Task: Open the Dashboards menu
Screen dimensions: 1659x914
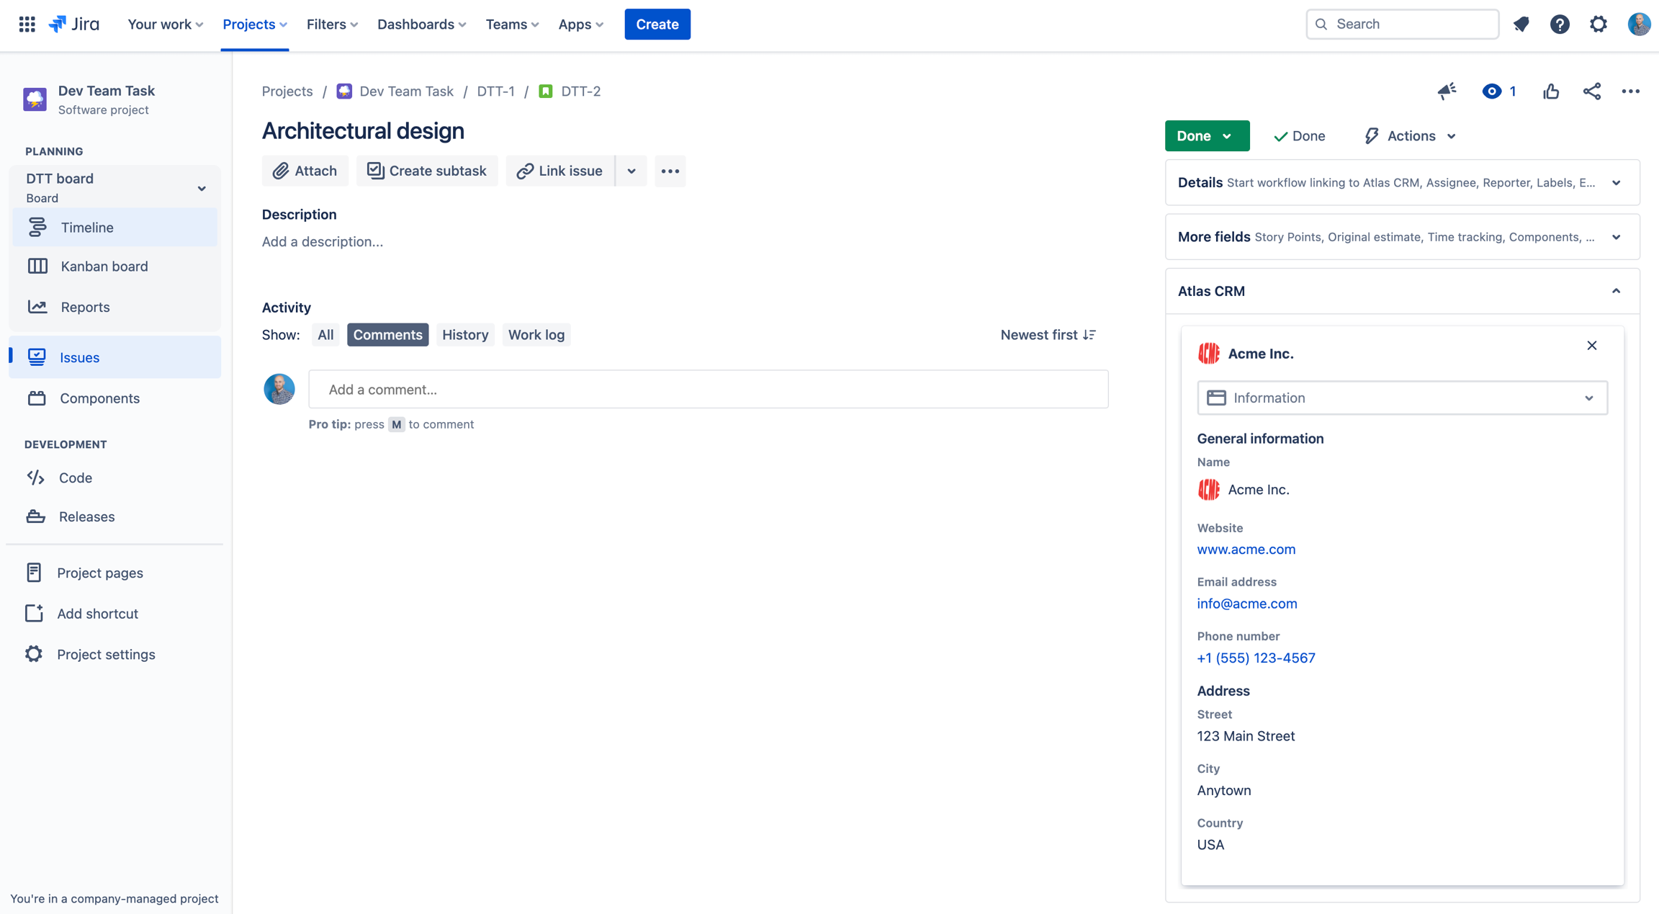Action: pyautogui.click(x=421, y=24)
